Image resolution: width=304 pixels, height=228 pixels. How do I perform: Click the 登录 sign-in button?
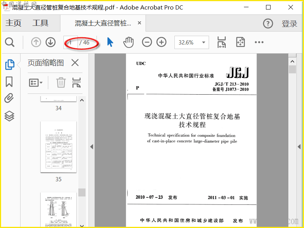point(290,24)
